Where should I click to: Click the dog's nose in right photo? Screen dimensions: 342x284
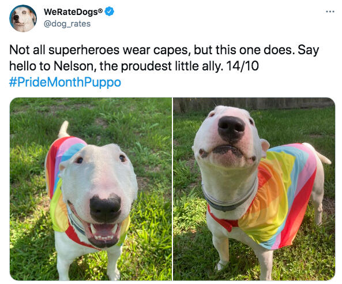click(231, 129)
